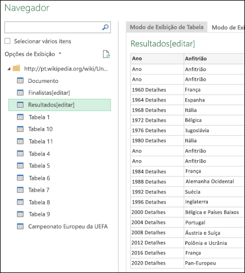Click the Espanha cell

tap(214, 100)
